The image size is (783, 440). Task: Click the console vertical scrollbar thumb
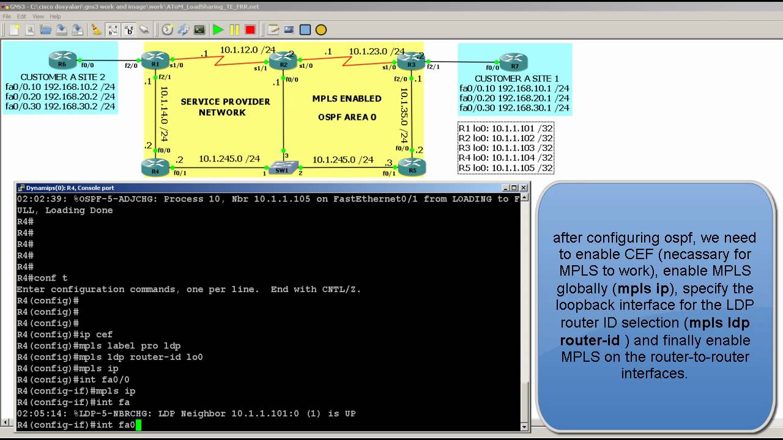click(524, 402)
